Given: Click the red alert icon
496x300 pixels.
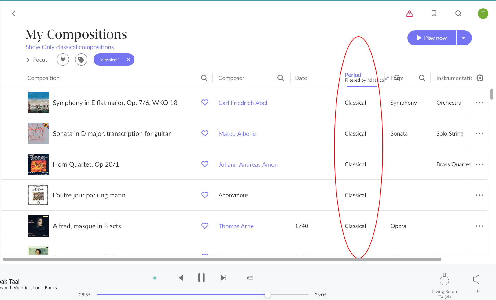Looking at the screenshot, I should pyautogui.click(x=410, y=13).
